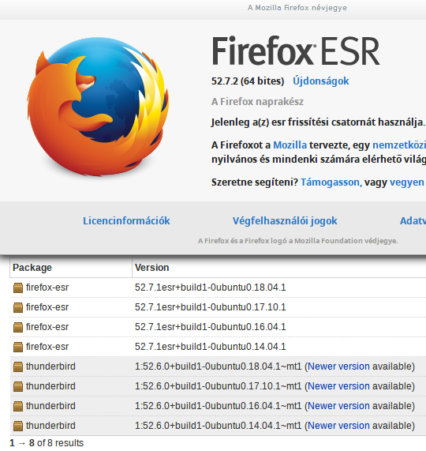
Task: Click the Firefox ESR wordmark
Action: click(296, 51)
